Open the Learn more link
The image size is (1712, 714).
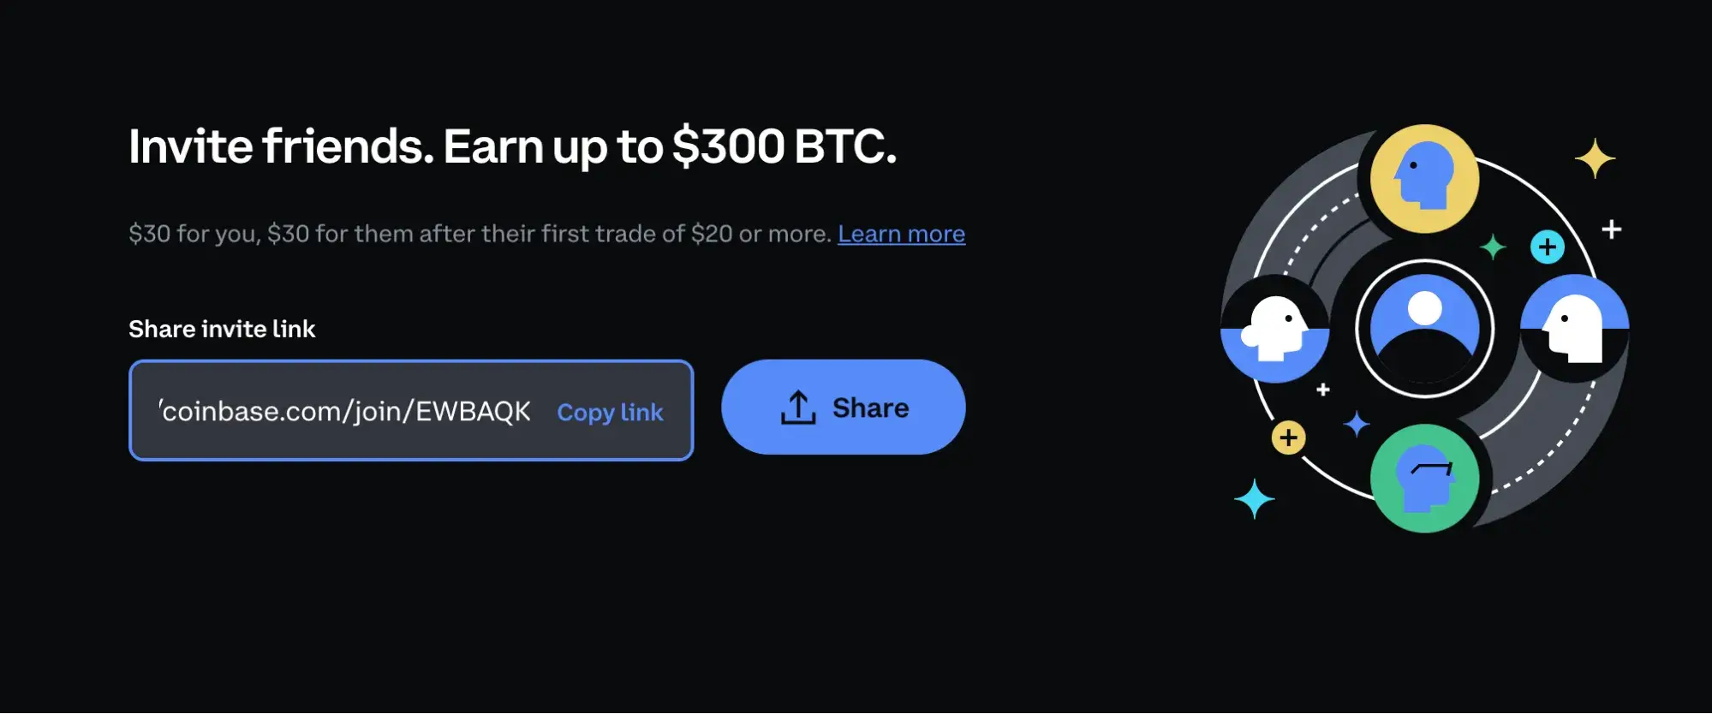tap(901, 234)
